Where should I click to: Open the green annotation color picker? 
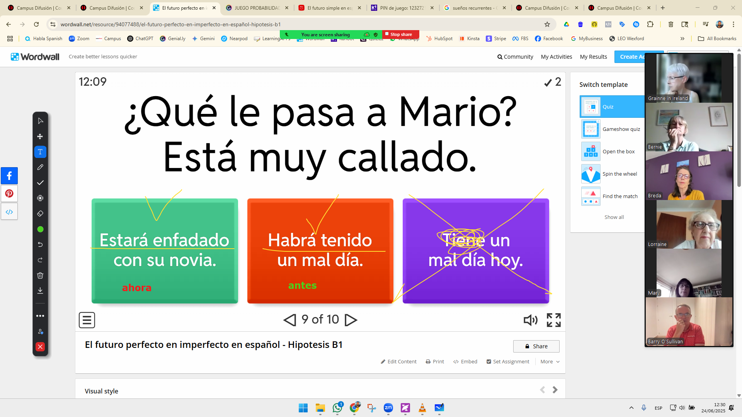pos(40,229)
